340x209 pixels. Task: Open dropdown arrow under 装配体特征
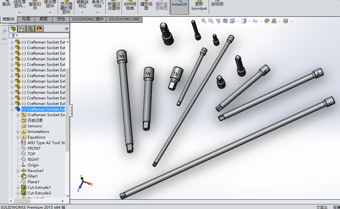[x=82, y=12]
